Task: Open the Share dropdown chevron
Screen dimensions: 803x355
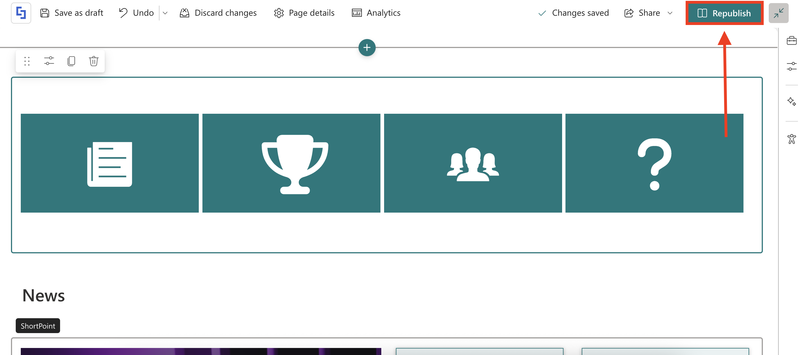Action: (x=670, y=13)
